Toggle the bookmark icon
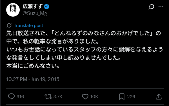 tap(122, 97)
